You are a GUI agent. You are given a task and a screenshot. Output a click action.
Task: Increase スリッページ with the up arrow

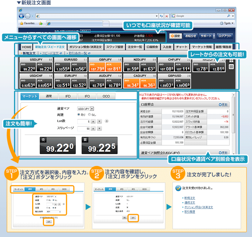[93, 128]
